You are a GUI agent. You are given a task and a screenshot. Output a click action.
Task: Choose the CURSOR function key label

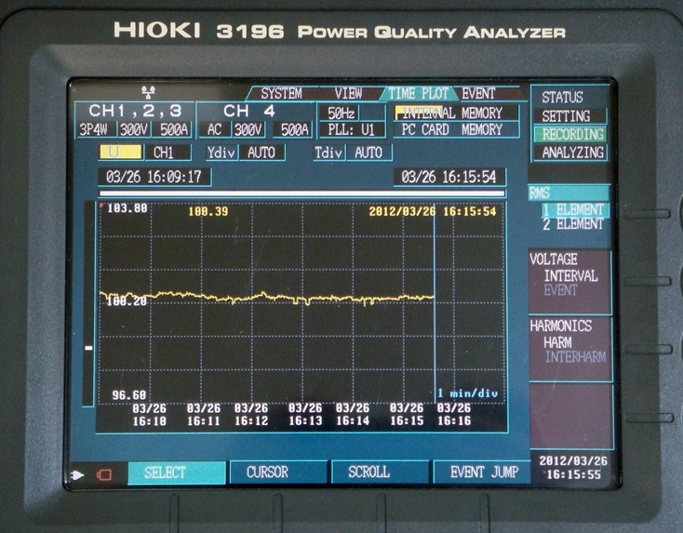click(x=278, y=472)
